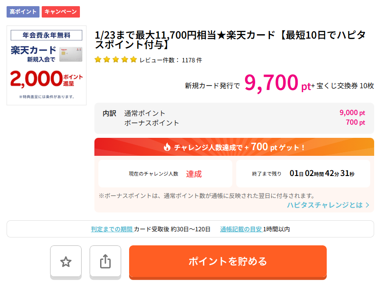This screenshot has width=386, height=291.
Task: Open the ハピタスチャレンジとは link
Action: [325, 205]
